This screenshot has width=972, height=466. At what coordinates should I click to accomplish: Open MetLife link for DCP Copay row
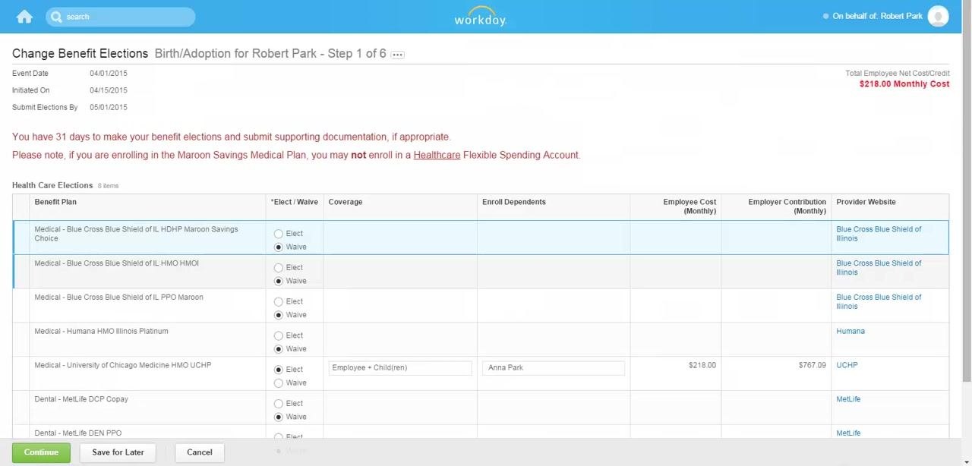click(x=848, y=399)
